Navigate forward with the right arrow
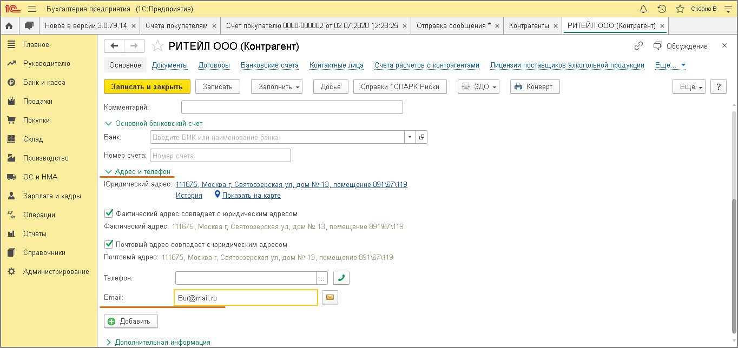The height and width of the screenshot is (348, 738). 134,46
